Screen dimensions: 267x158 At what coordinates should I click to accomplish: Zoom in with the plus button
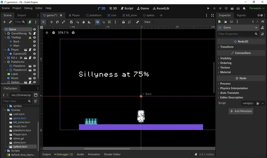(73, 33)
